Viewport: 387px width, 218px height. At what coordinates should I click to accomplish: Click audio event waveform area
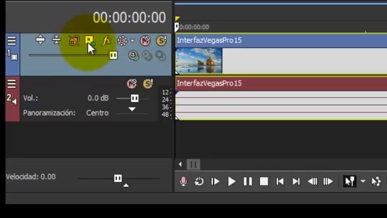[281, 105]
